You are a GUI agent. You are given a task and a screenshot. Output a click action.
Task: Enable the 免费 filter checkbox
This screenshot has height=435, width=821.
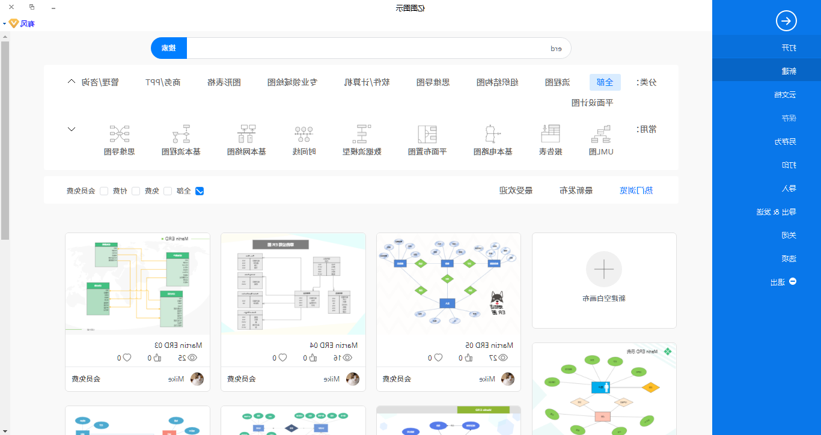pos(168,191)
